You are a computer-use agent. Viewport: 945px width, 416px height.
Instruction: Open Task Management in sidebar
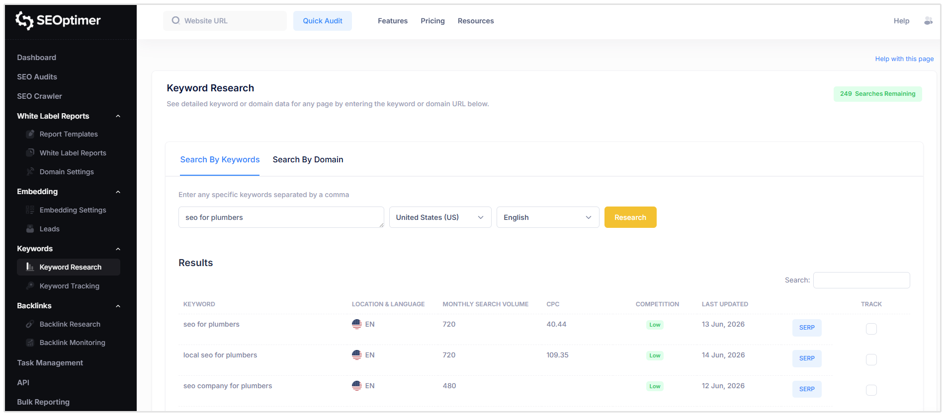50,363
